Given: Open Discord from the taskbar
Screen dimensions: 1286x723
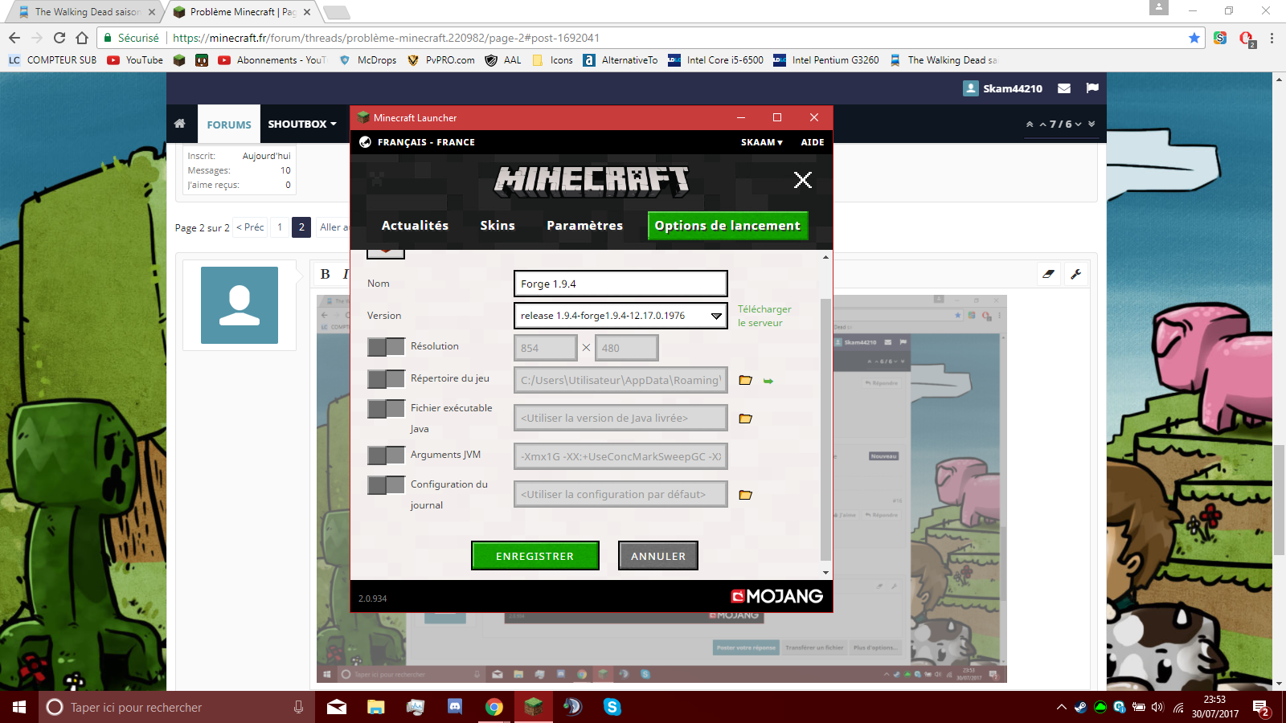Looking at the screenshot, I should (455, 707).
